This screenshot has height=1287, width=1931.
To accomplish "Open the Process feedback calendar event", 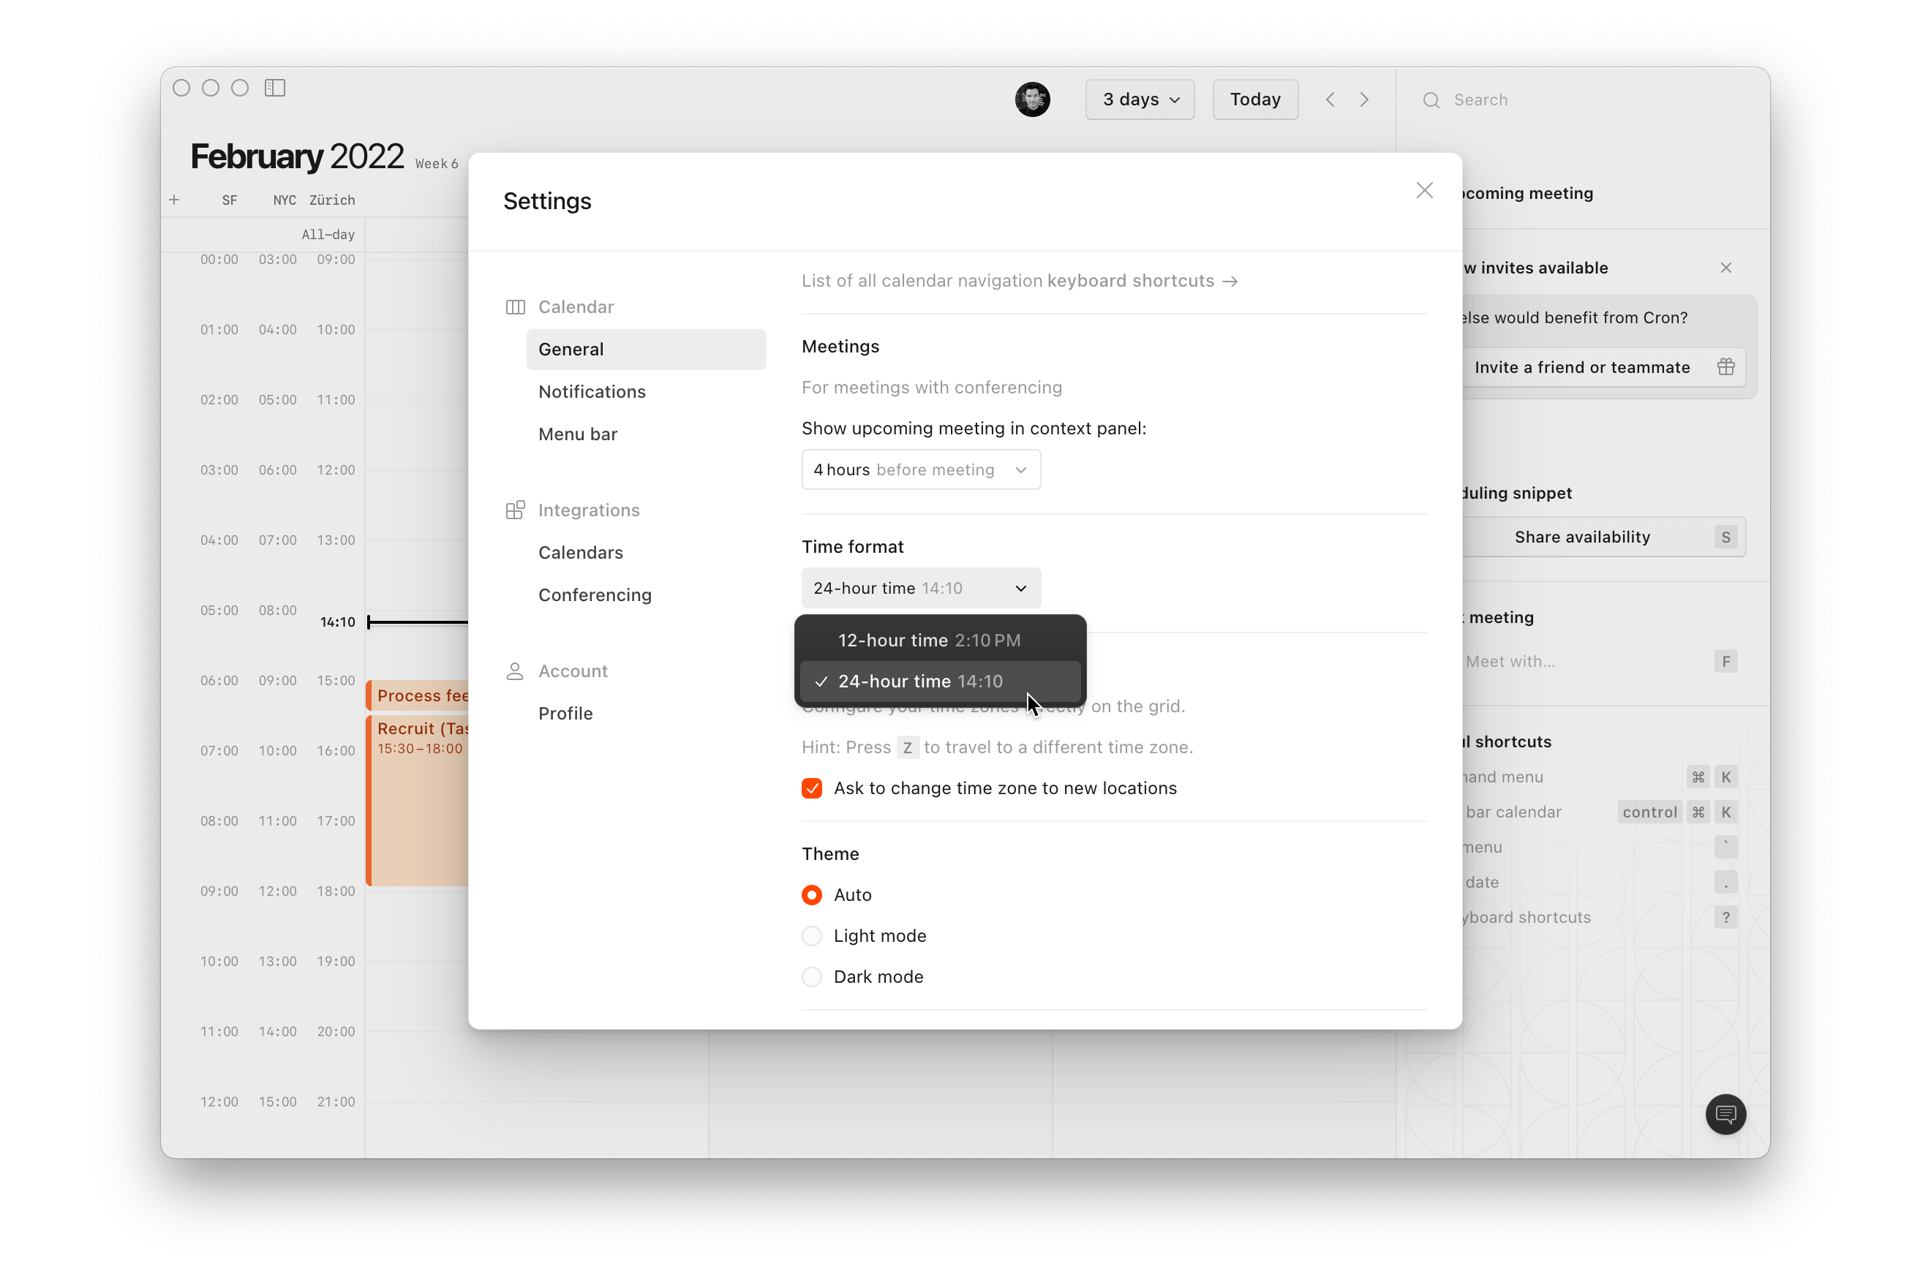I will [x=418, y=695].
